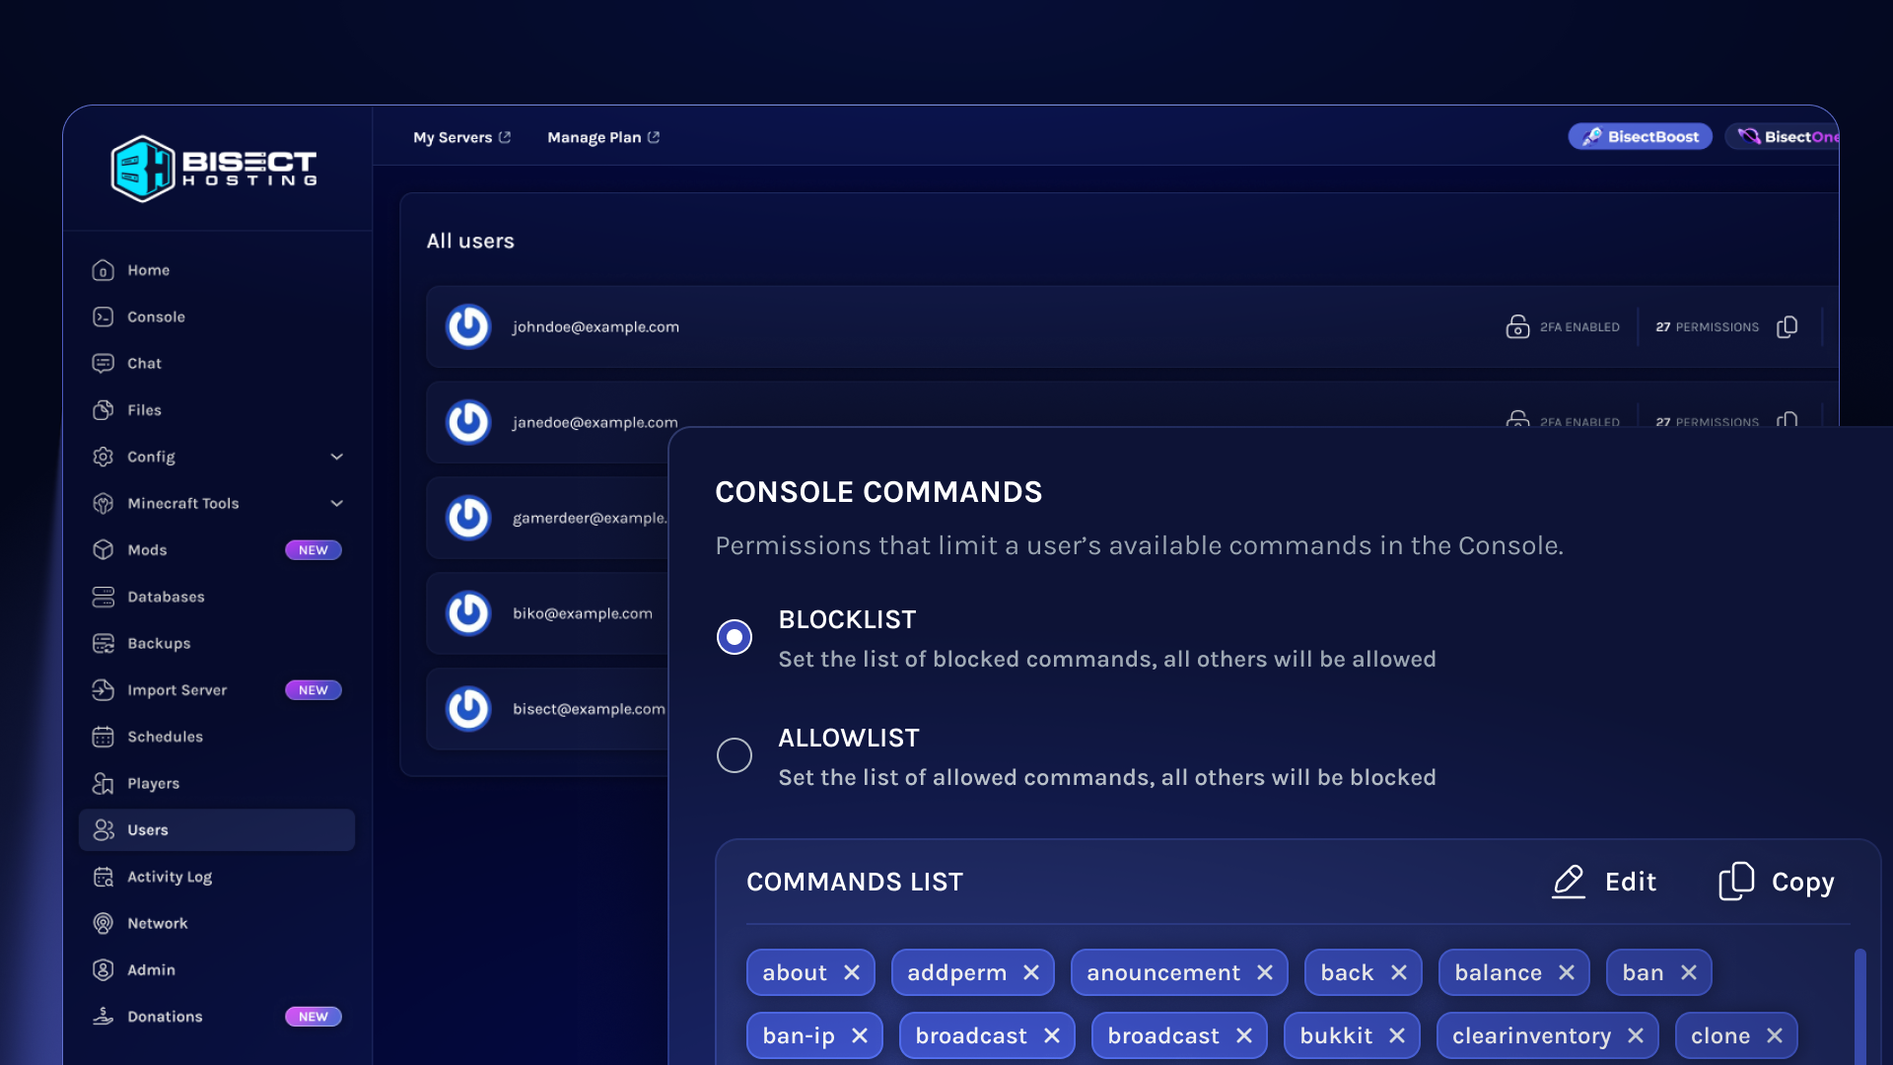Remove the 'about' command tag

[852, 973]
